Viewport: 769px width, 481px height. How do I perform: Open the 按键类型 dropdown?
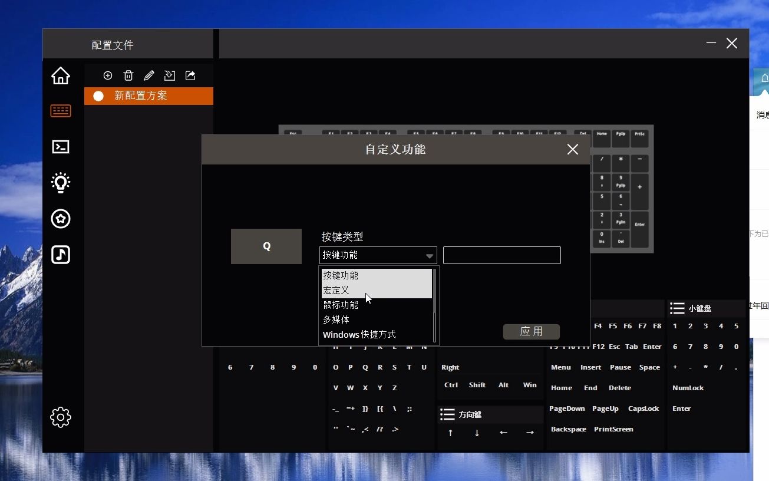(378, 255)
